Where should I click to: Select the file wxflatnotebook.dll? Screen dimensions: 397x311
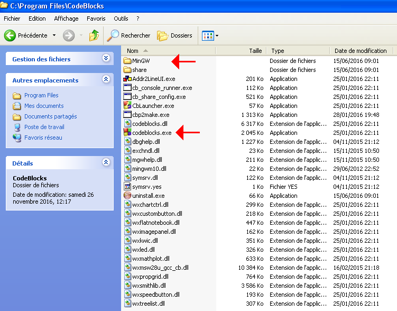(156, 223)
